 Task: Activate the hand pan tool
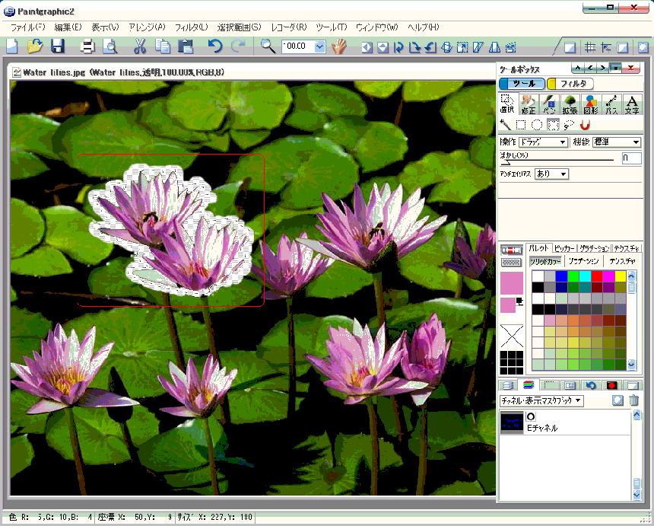339,46
